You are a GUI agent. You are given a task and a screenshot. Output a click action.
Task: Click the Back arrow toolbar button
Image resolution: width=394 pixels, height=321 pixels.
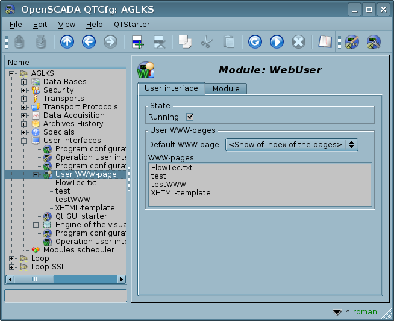pos(89,42)
